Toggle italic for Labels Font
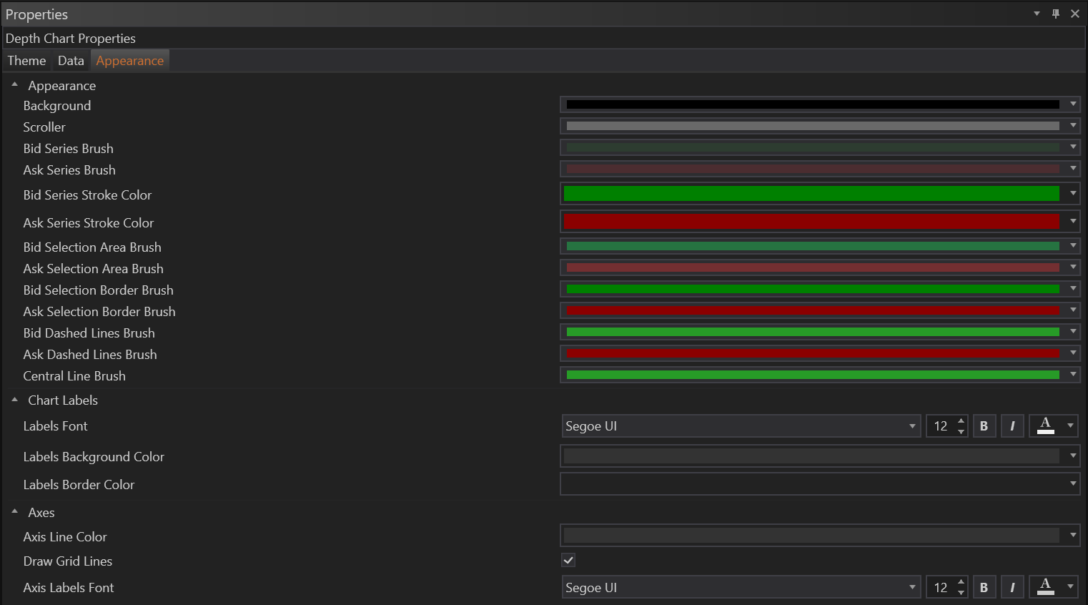The width and height of the screenshot is (1088, 605). tap(1012, 426)
